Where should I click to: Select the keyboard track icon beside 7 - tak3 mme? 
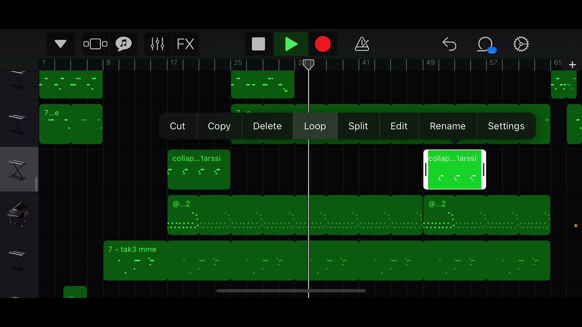[x=18, y=260]
